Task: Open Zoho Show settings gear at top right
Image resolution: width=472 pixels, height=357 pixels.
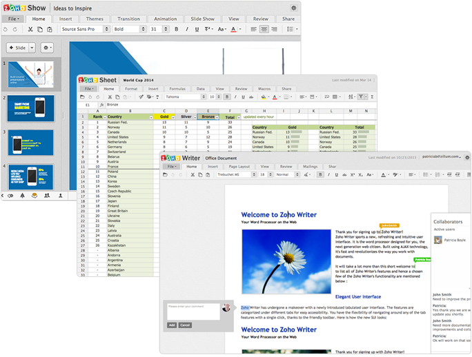Action: 293,8
